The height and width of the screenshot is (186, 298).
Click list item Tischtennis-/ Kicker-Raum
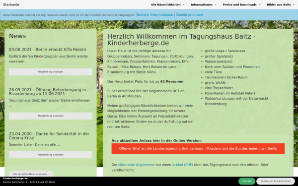tap(226, 77)
